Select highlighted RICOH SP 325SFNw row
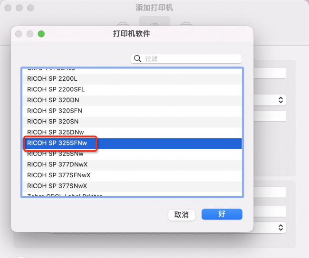 (x=132, y=143)
